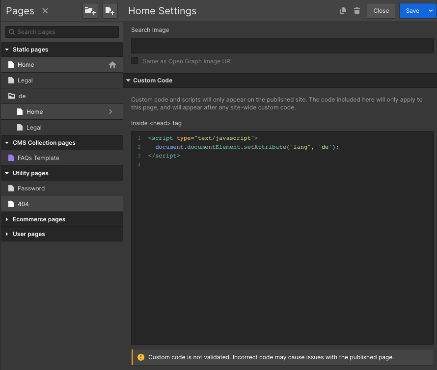Close the Pages panel with the X
The height and width of the screenshot is (370, 437).
pos(45,11)
